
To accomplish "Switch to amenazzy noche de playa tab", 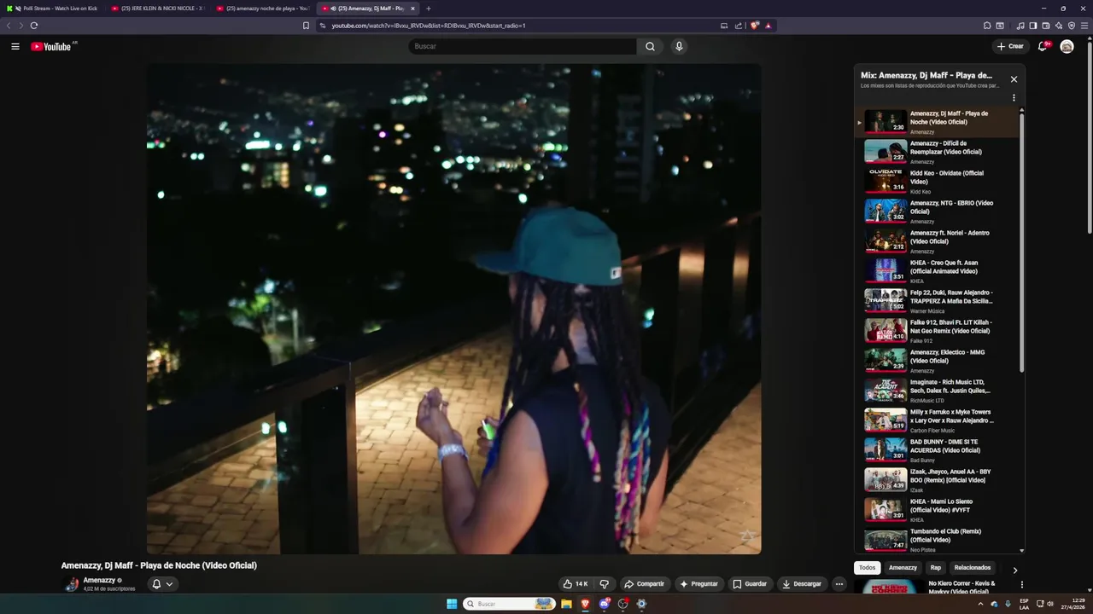I will pyautogui.click(x=263, y=9).
